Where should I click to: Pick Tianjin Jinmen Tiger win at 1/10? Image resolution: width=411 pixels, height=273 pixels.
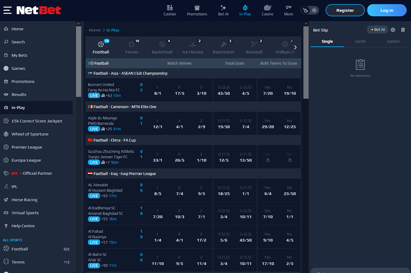pyautogui.click(x=201, y=157)
